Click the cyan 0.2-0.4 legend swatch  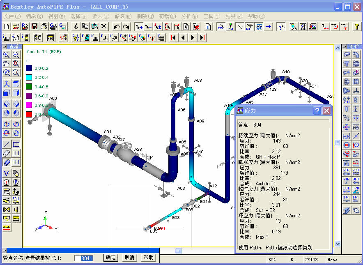click(29, 77)
